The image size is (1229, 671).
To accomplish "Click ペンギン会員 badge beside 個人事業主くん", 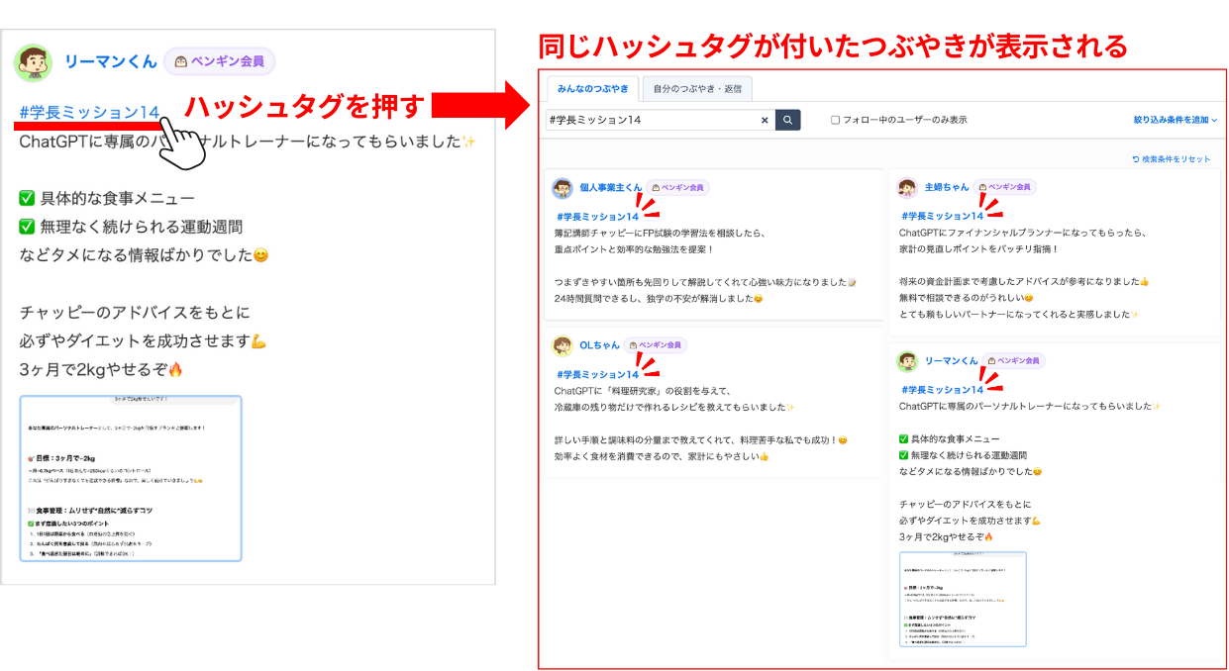I will [x=678, y=187].
